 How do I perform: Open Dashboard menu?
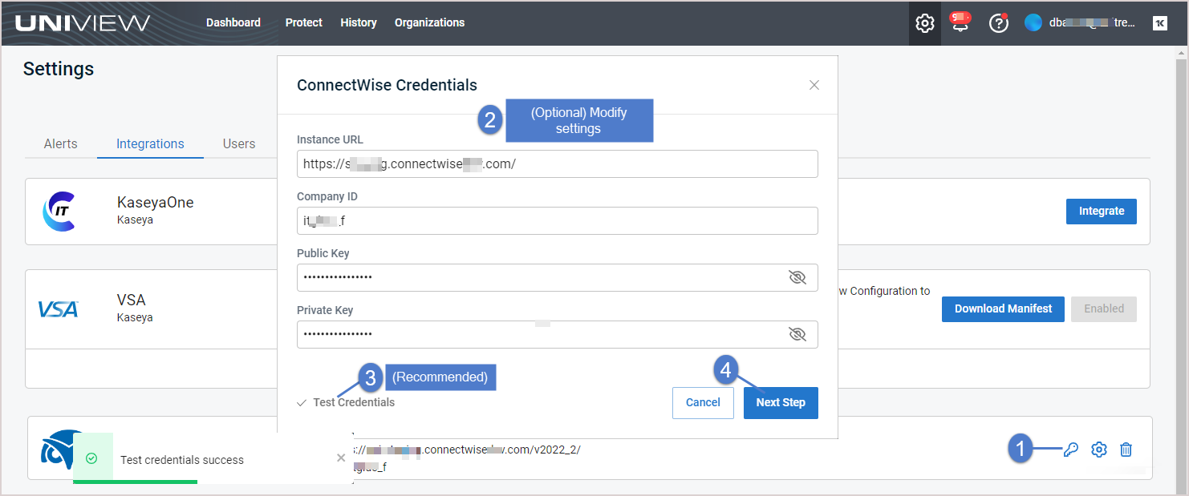tap(233, 22)
